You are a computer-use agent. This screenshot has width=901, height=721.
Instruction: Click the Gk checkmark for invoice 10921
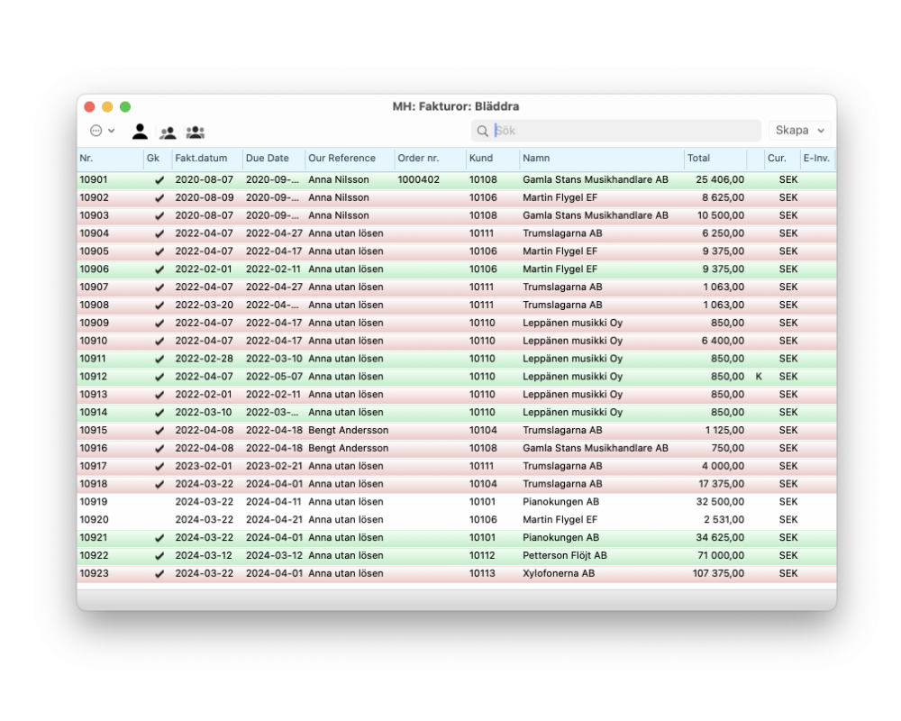click(159, 538)
